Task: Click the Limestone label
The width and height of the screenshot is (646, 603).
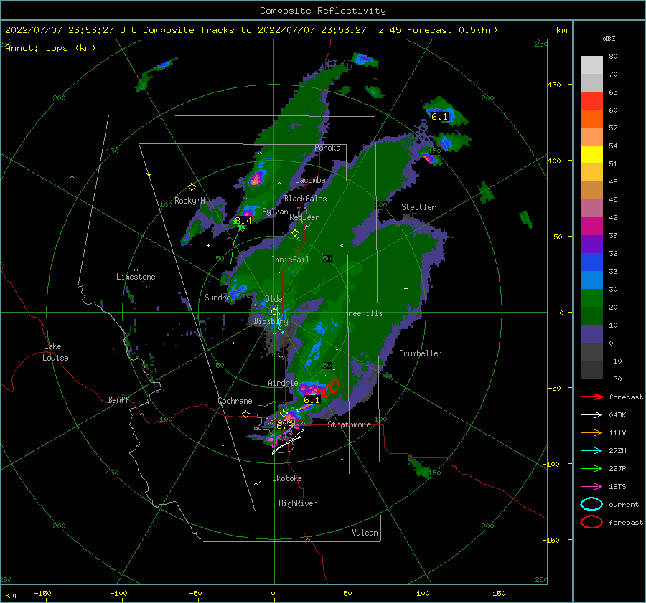Action: [x=136, y=277]
